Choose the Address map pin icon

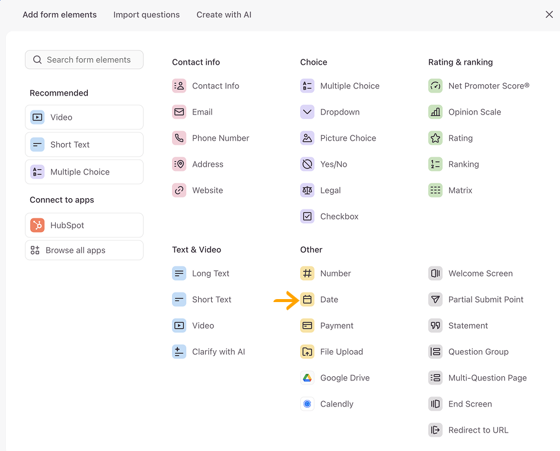179,164
